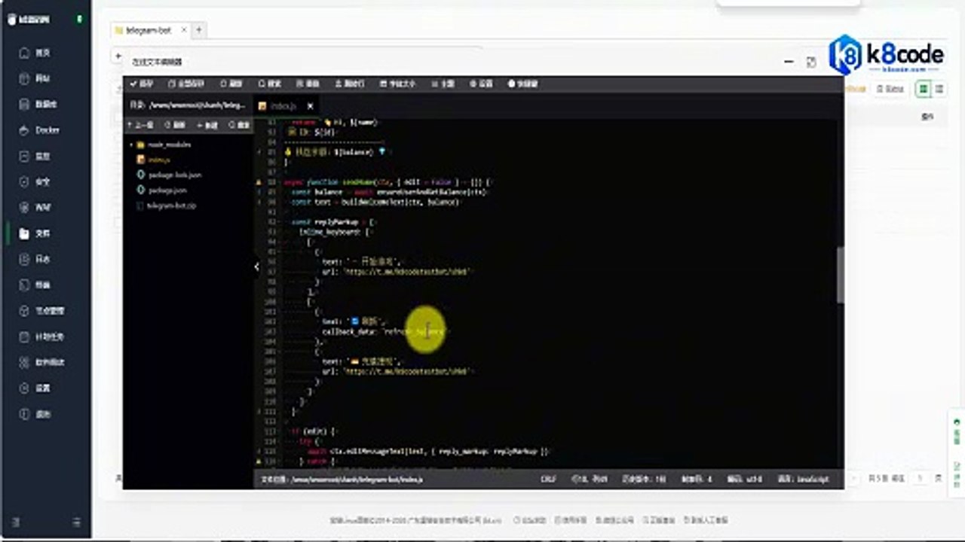965x542 pixels.
Task: Open the Security item in the sidebar
Action: (35, 181)
